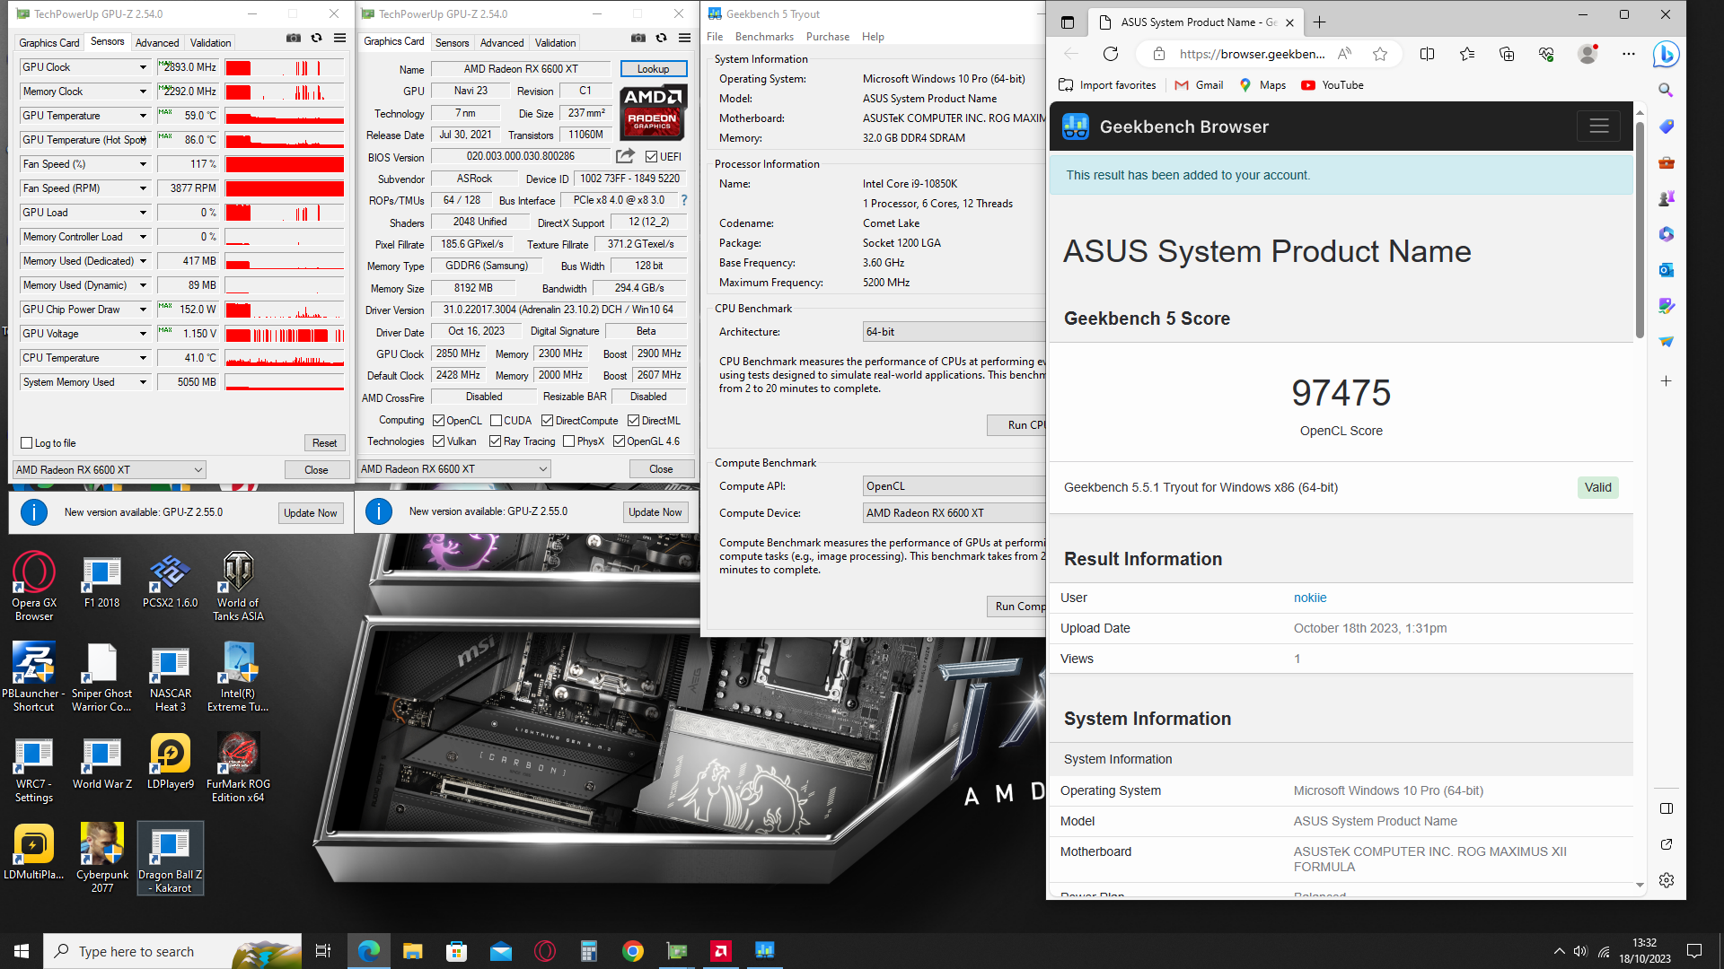Toggle PhysX checkbox

(x=568, y=441)
